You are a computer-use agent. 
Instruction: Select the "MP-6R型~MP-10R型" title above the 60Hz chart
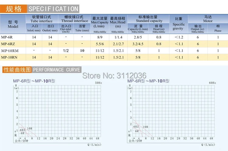coord(148,81)
